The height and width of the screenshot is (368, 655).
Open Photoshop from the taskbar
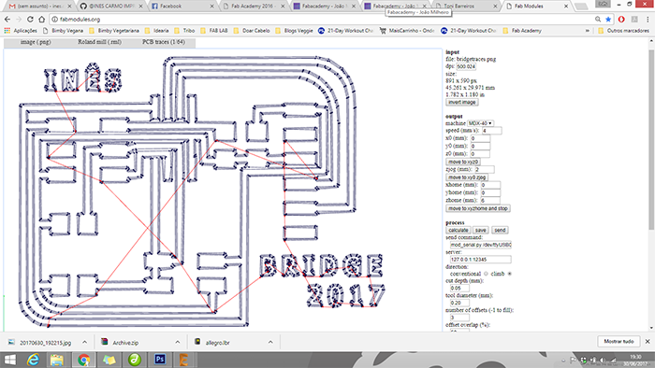pos(160,360)
